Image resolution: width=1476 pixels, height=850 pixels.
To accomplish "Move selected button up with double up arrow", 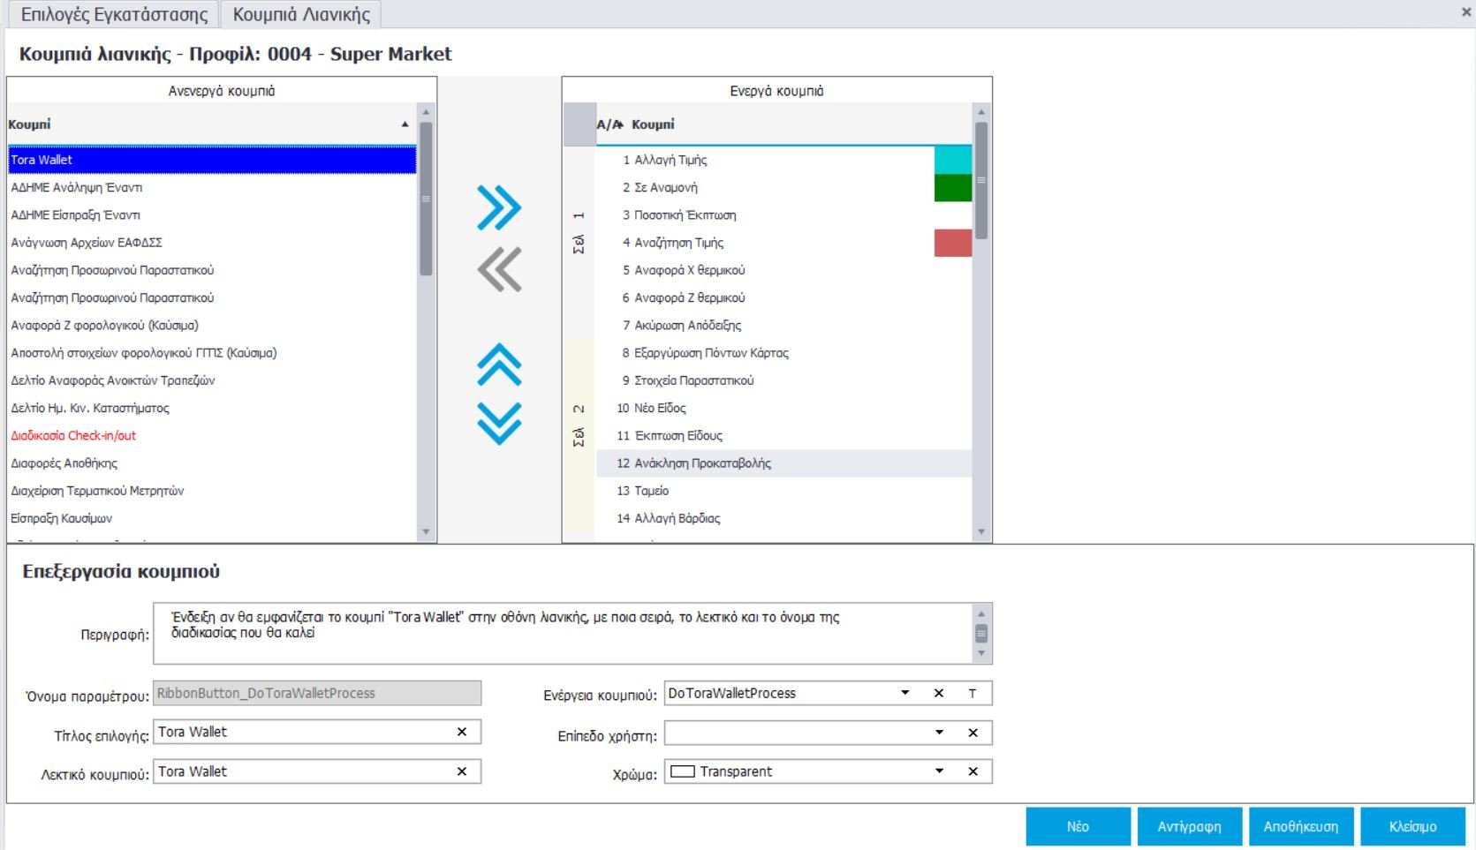I will point(499,365).
